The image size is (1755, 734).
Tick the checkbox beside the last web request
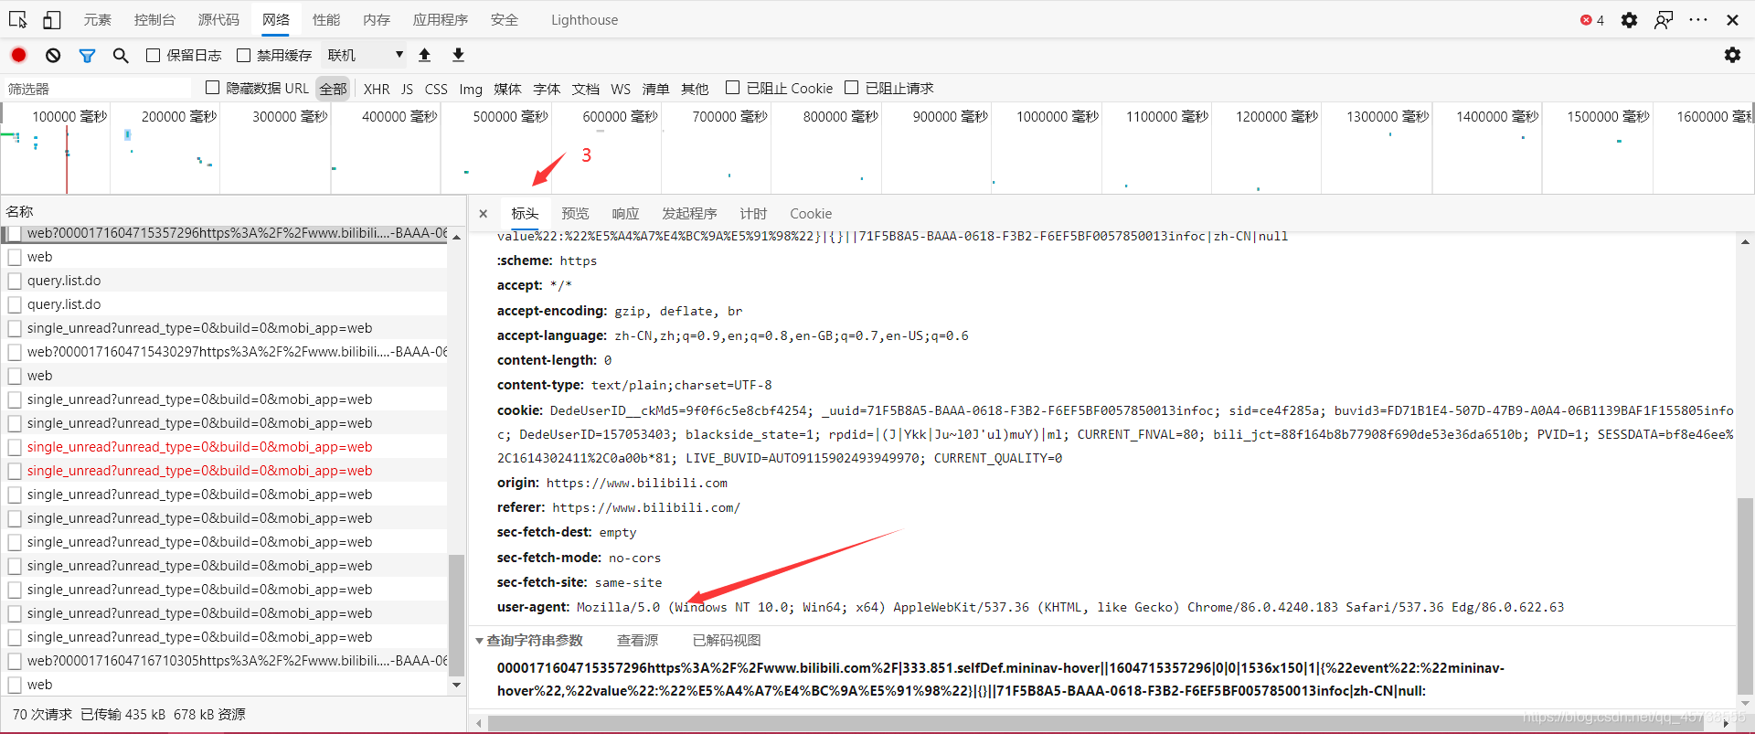point(15,685)
